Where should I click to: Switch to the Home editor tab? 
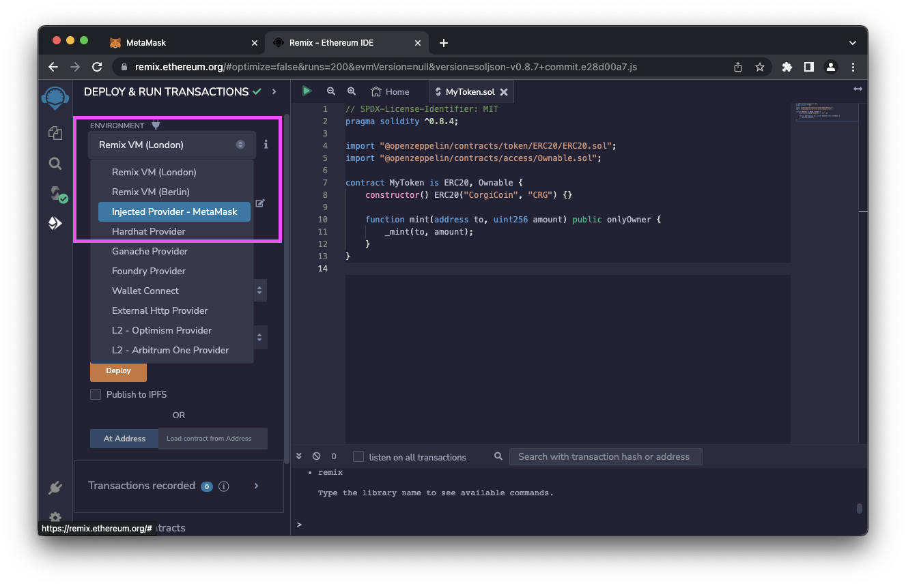390,91
